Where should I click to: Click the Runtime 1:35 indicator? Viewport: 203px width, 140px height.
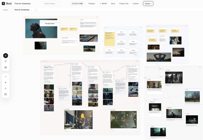77,4
